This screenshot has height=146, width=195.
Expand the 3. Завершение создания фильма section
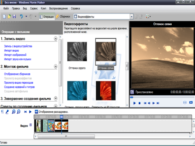coord(56,98)
